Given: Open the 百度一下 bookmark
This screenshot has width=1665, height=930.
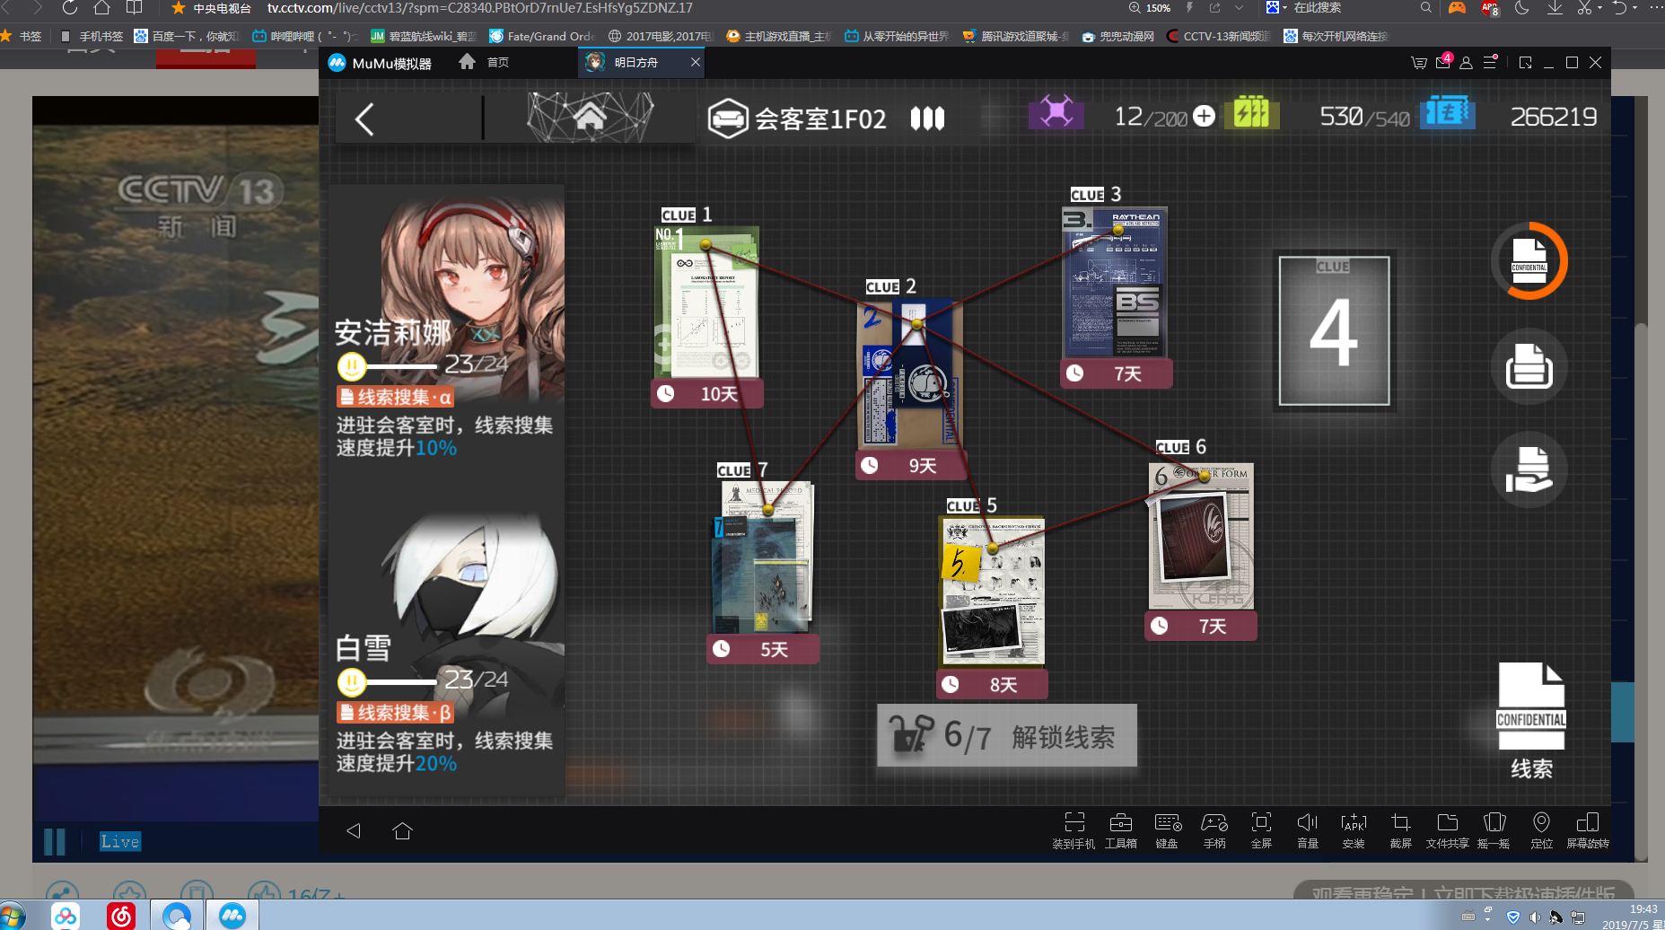Looking at the screenshot, I should 186,36.
